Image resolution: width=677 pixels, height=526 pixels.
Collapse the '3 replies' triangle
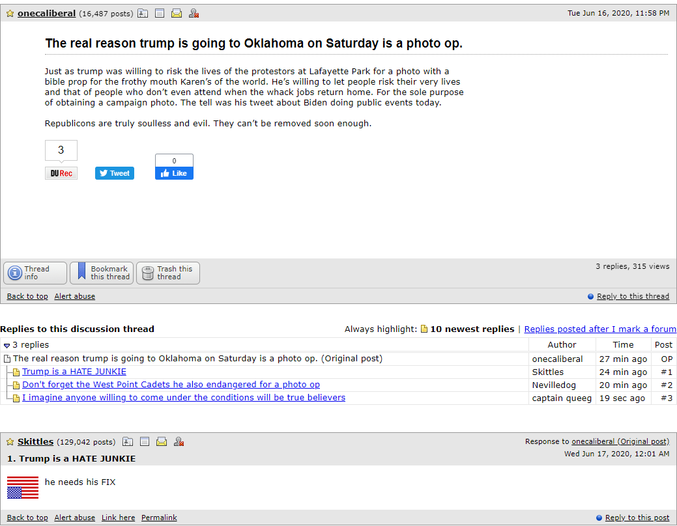pyautogui.click(x=7, y=345)
